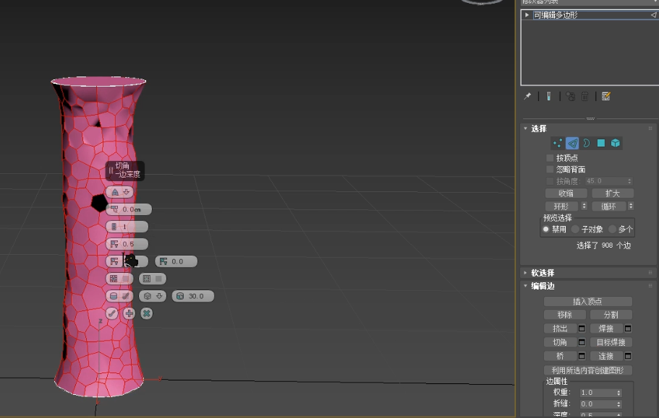Click OK checkmark on chamfer caddy
The height and width of the screenshot is (418, 659).
click(x=112, y=313)
